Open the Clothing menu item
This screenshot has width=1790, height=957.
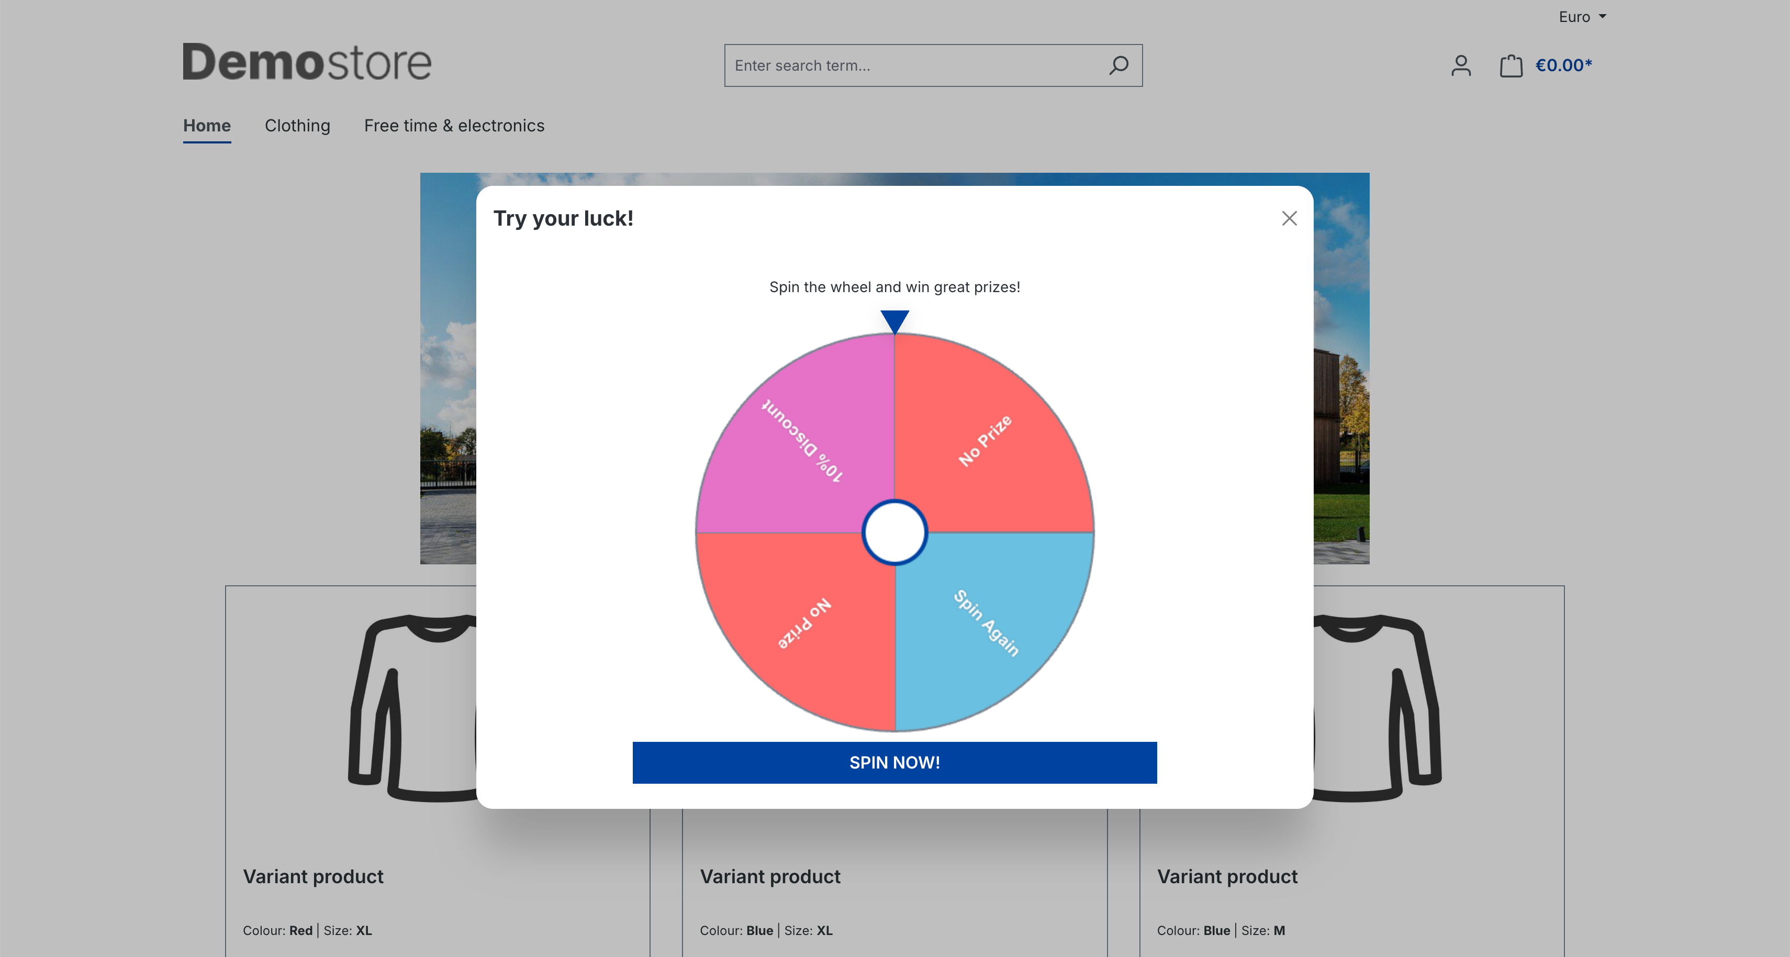(297, 126)
